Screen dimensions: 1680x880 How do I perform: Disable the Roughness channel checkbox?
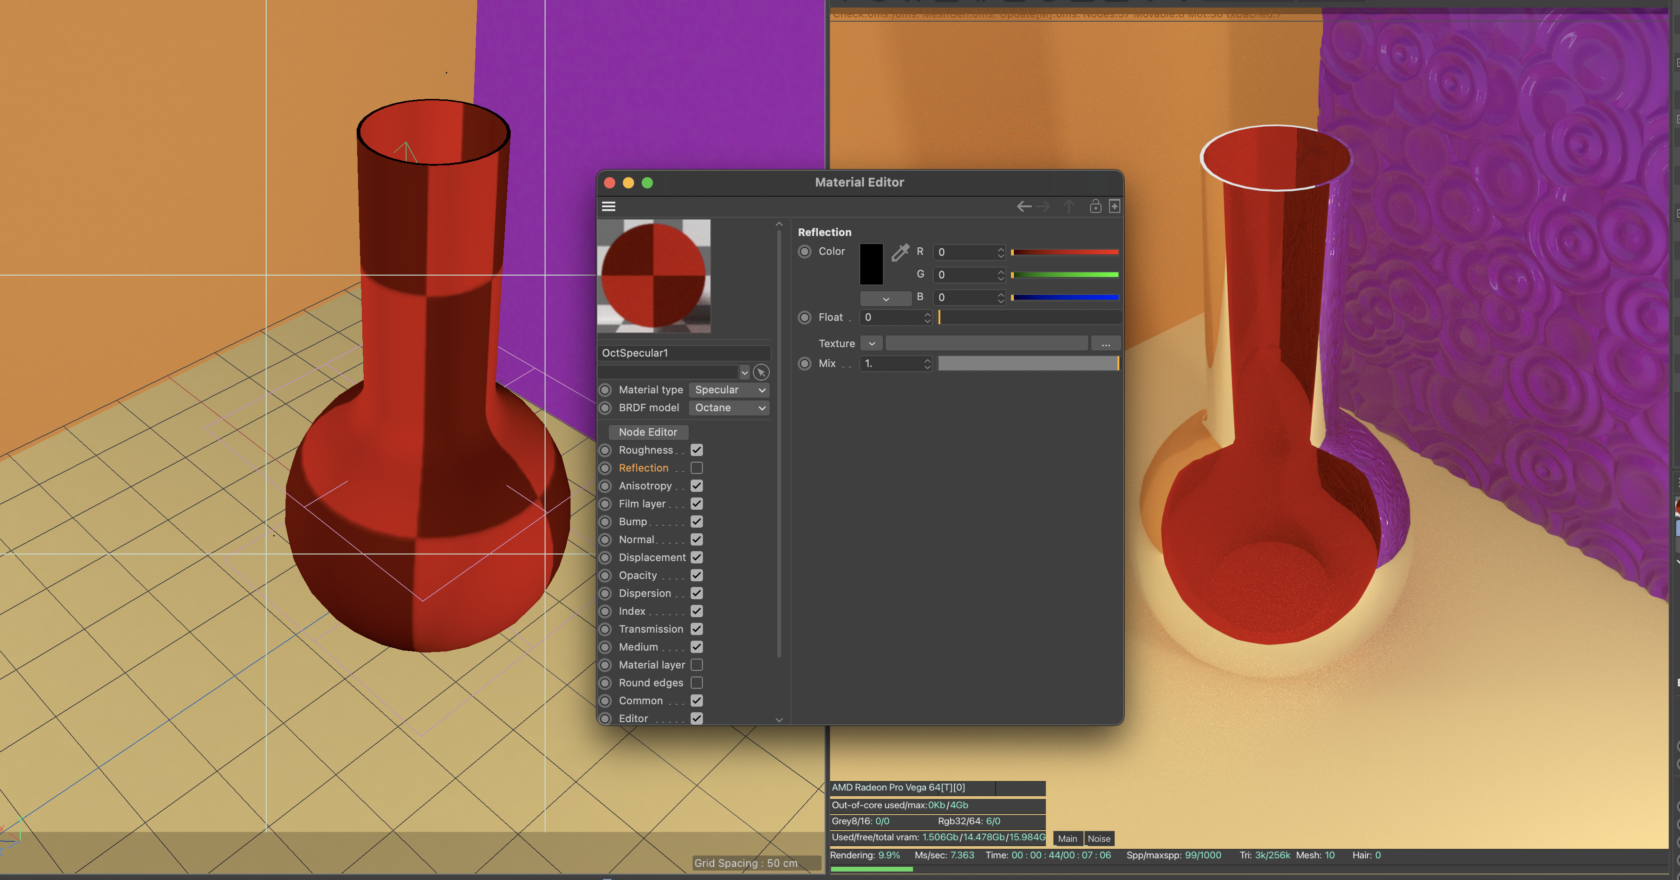696,450
